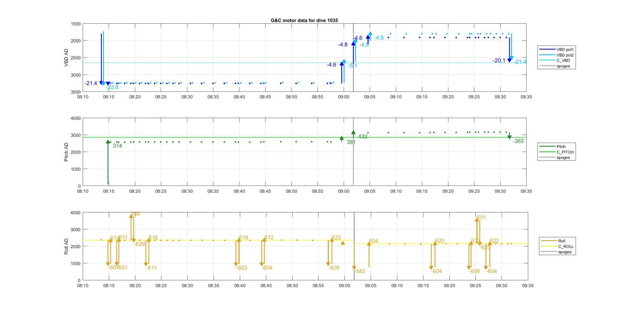Click the "-611" roll data label

tap(151, 268)
